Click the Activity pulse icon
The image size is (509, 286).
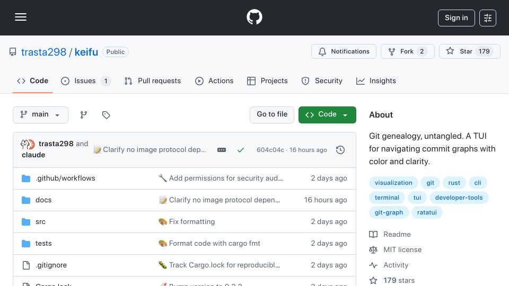click(x=373, y=265)
